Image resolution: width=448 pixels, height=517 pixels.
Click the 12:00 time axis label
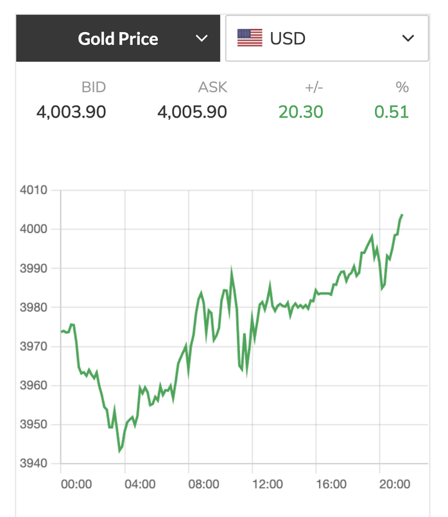pyautogui.click(x=268, y=484)
